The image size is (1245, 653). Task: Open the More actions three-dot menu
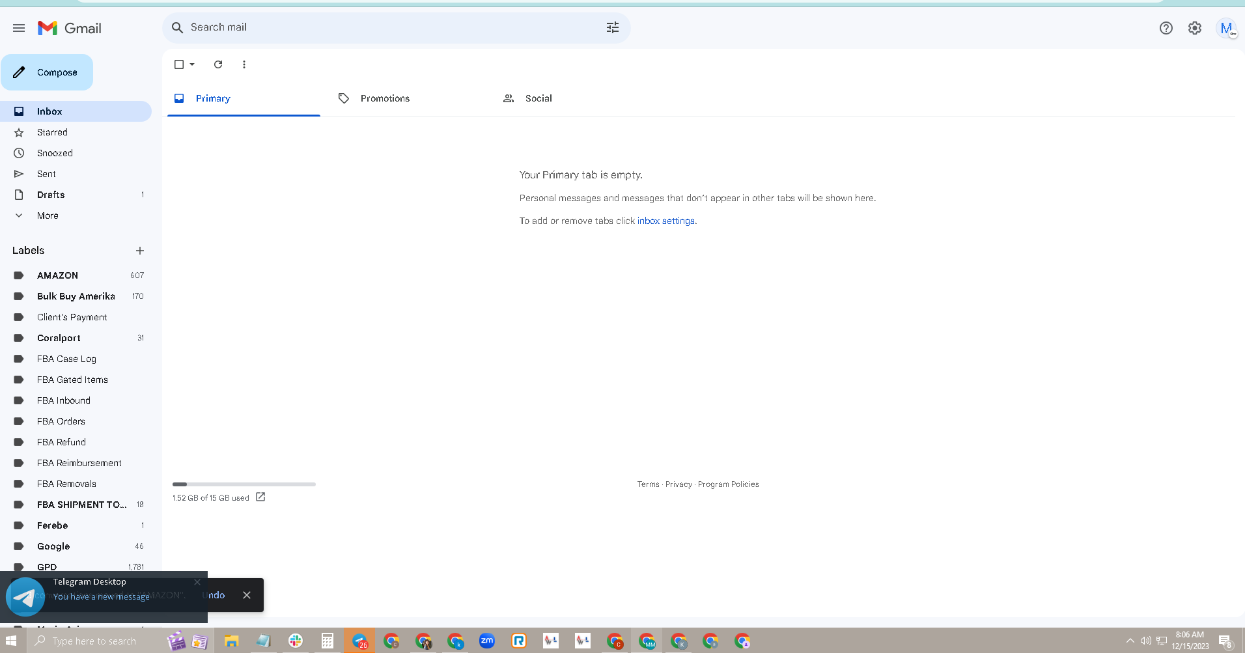(x=244, y=64)
